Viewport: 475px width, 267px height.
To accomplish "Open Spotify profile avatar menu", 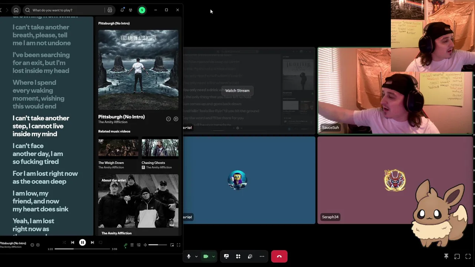I will tap(142, 10).
